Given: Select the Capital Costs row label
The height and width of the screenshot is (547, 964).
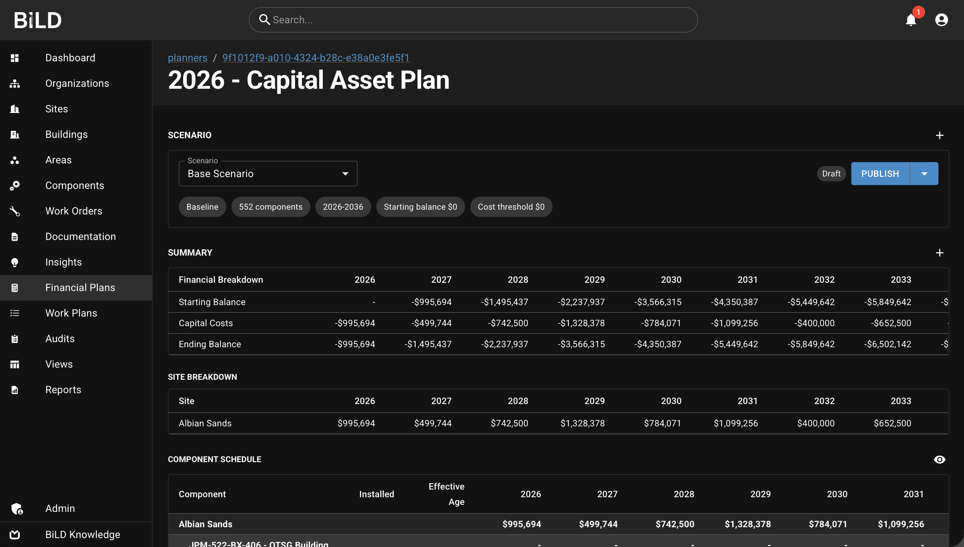Looking at the screenshot, I should (x=206, y=323).
